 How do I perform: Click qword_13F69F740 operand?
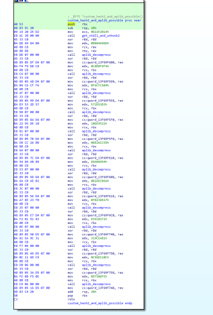point(99,234)
